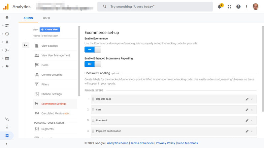Grab the Payment confirmation drag handle

coord(93,131)
